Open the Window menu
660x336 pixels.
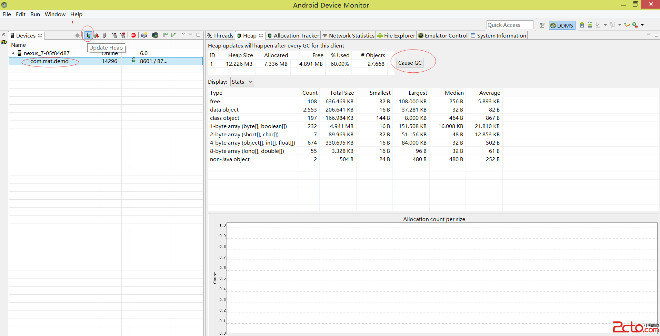55,14
